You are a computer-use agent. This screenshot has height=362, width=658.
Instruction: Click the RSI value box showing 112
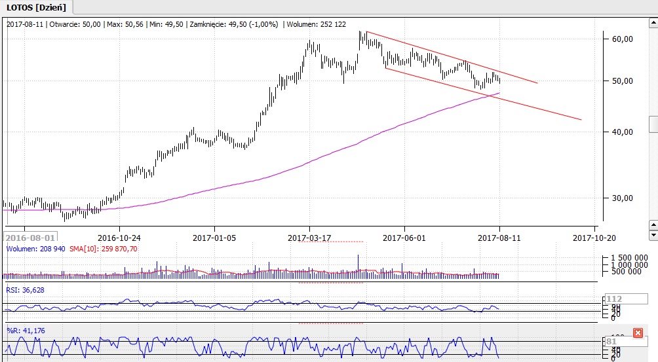pos(617,299)
